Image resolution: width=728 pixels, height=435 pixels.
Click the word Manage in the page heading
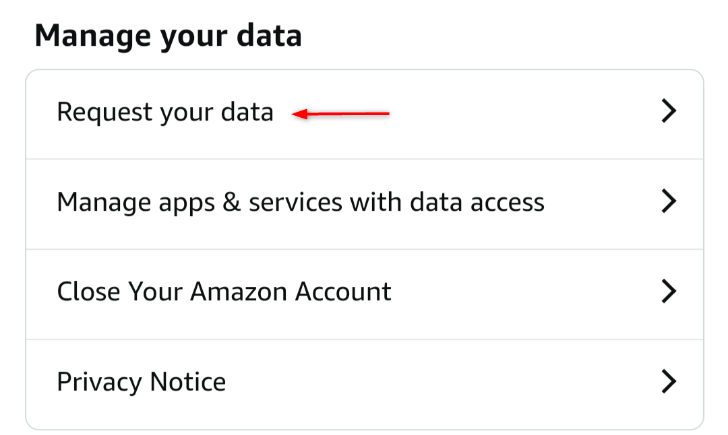point(92,36)
